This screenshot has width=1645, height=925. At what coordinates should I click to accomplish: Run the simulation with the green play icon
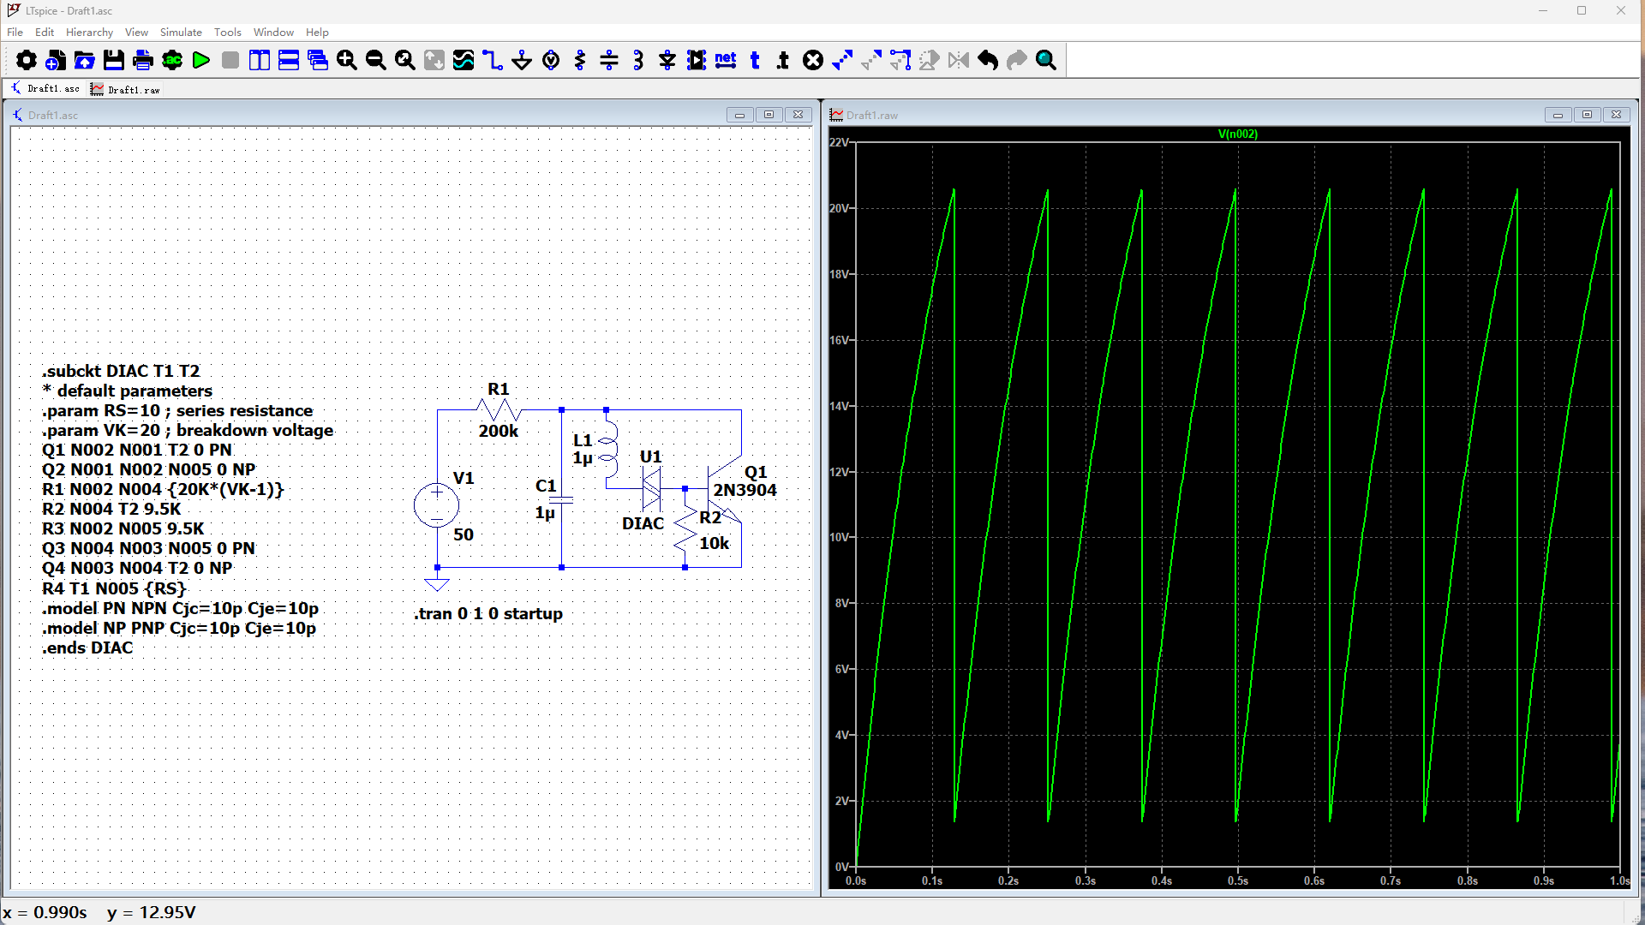click(x=201, y=60)
